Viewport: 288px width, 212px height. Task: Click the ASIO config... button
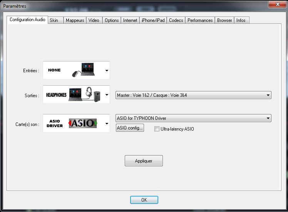(130, 128)
